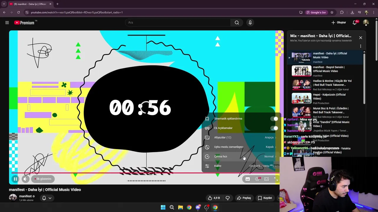Expand Normal playback speed chevron

(276, 156)
